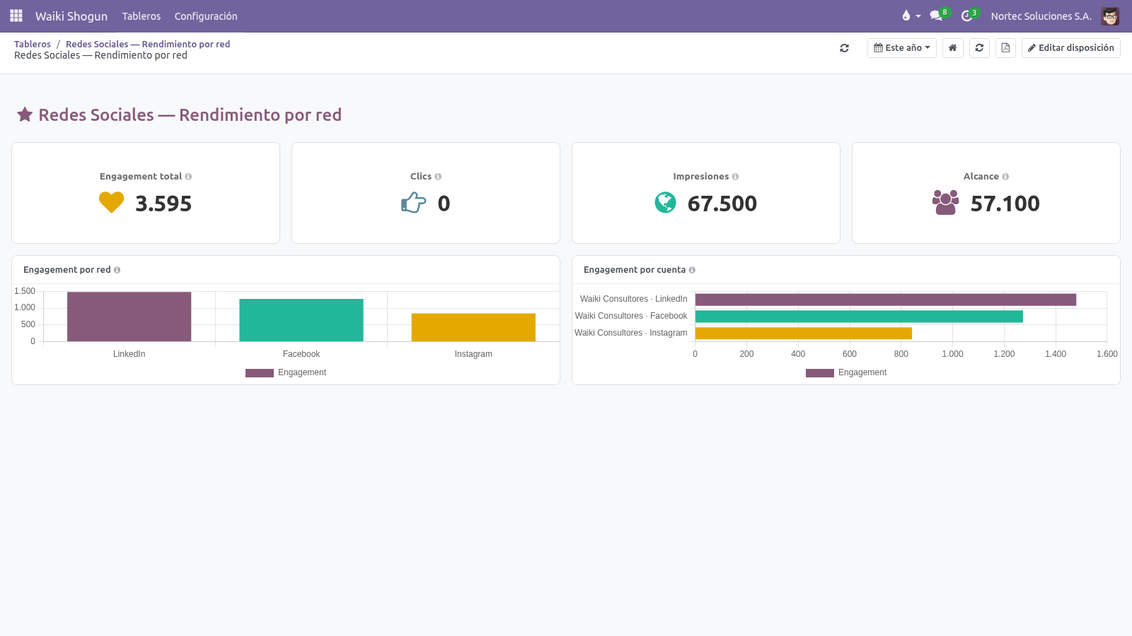Click the Editar disposición button
Viewport: 1132px width, 636px height.
coord(1071,48)
